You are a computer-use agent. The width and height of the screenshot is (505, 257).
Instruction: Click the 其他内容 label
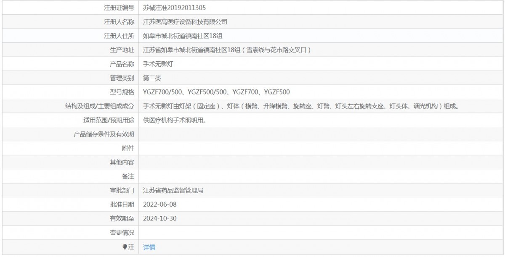122,163
